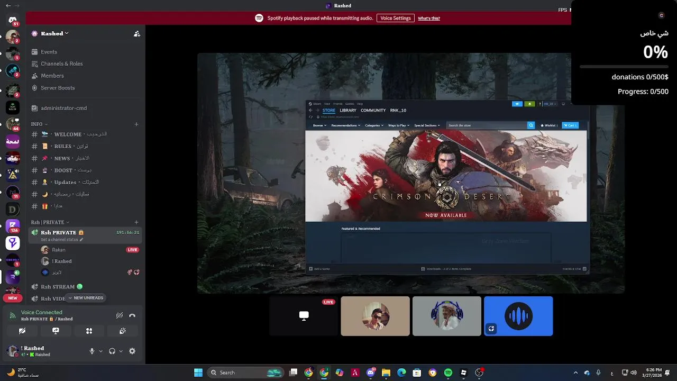
Task: Open the soundboard button
Action: pos(122,331)
